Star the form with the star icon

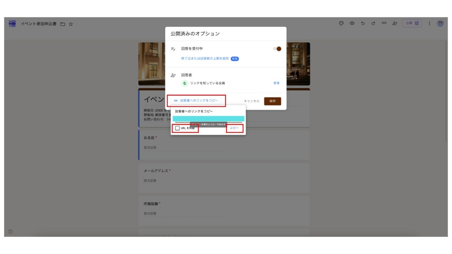(71, 24)
